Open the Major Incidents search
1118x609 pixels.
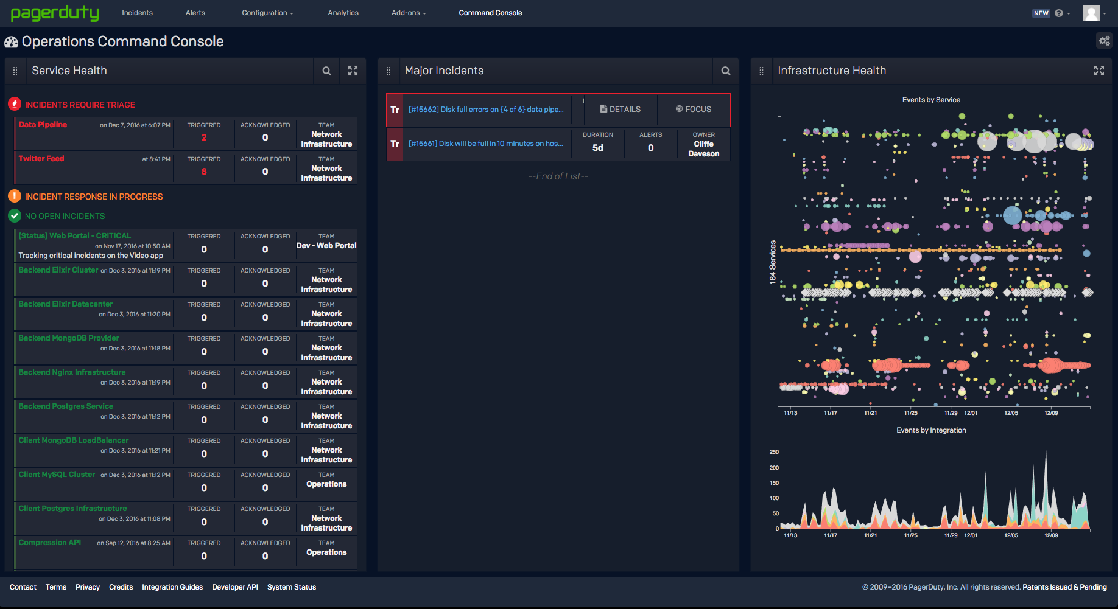pos(725,71)
